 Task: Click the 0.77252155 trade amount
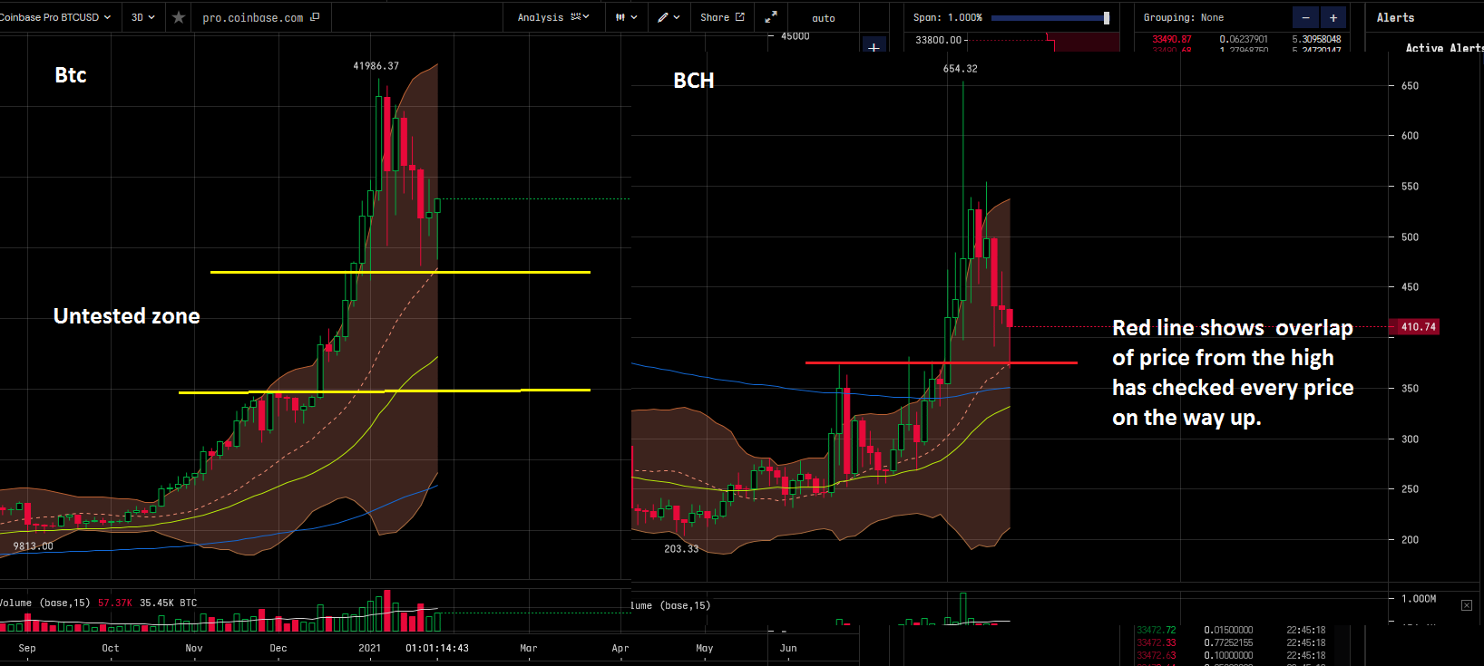click(1228, 642)
